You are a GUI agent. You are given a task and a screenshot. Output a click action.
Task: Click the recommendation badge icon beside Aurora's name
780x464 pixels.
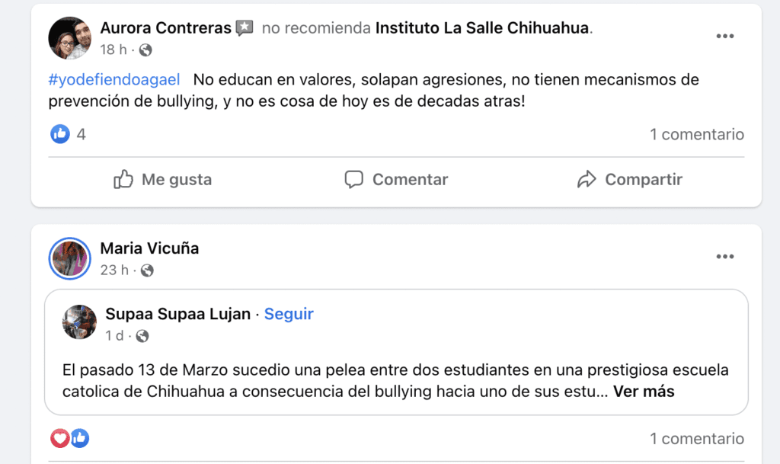244,28
